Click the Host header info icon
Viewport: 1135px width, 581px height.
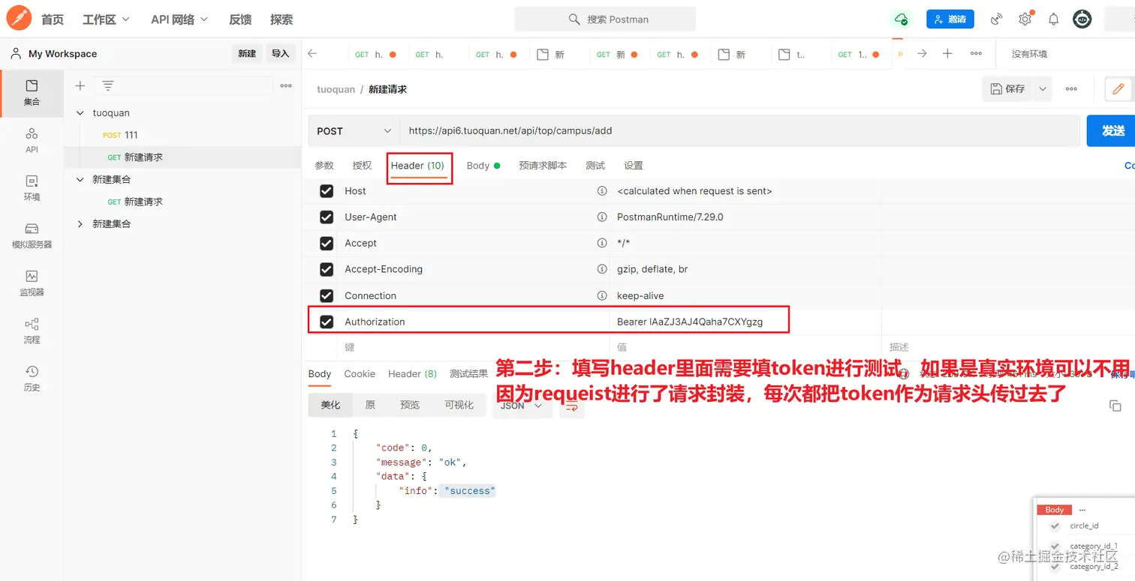click(x=601, y=191)
